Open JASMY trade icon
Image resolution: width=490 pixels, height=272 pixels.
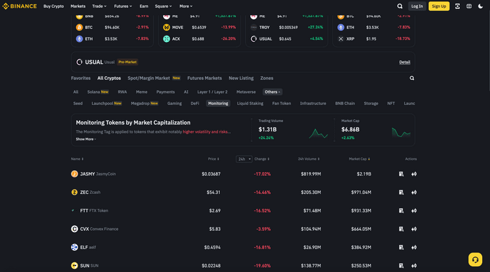pyautogui.click(x=414, y=174)
